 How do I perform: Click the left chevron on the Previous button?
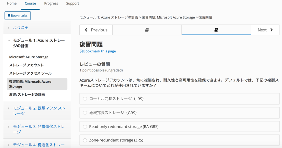[x=86, y=30]
